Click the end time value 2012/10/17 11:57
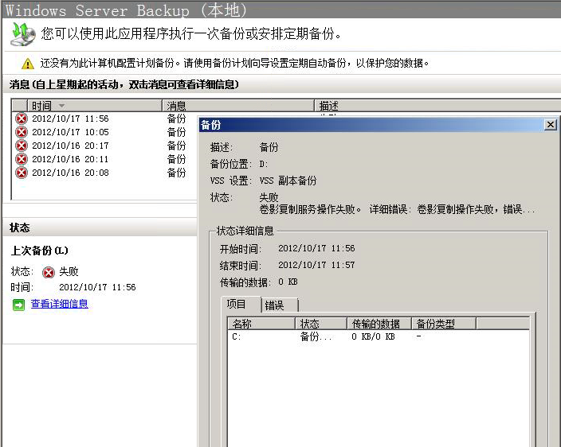 click(316, 266)
